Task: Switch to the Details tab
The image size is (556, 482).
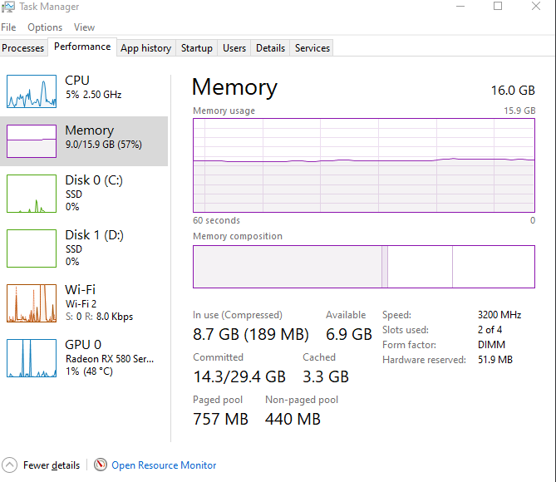Action: click(x=270, y=48)
